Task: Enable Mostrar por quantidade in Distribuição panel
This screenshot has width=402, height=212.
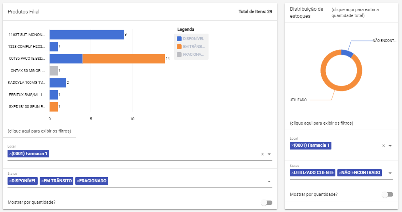Action: (x=387, y=195)
